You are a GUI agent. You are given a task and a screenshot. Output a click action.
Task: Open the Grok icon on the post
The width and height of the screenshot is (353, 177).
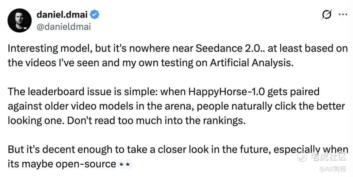327,15
